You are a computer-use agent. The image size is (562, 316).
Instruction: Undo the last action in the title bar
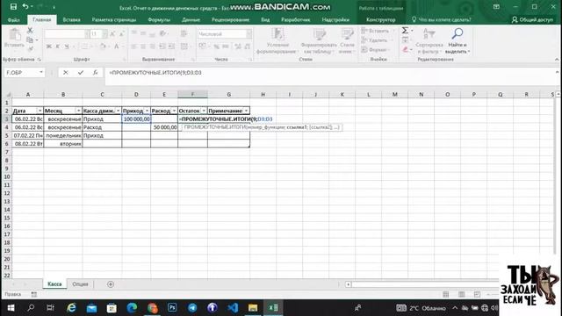(x=25, y=6)
